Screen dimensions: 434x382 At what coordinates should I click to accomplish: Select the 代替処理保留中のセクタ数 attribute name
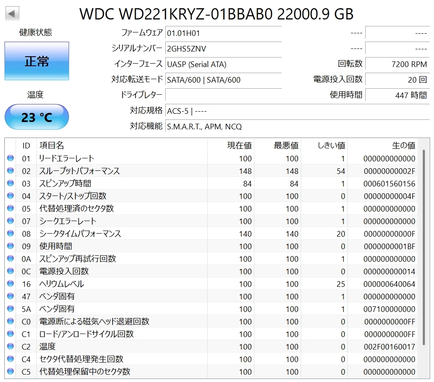click(85, 372)
